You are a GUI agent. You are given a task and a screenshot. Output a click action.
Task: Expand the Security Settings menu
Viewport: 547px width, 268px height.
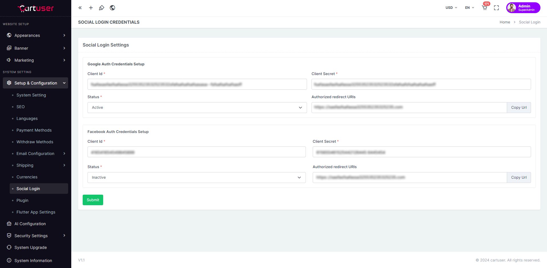pos(36,236)
